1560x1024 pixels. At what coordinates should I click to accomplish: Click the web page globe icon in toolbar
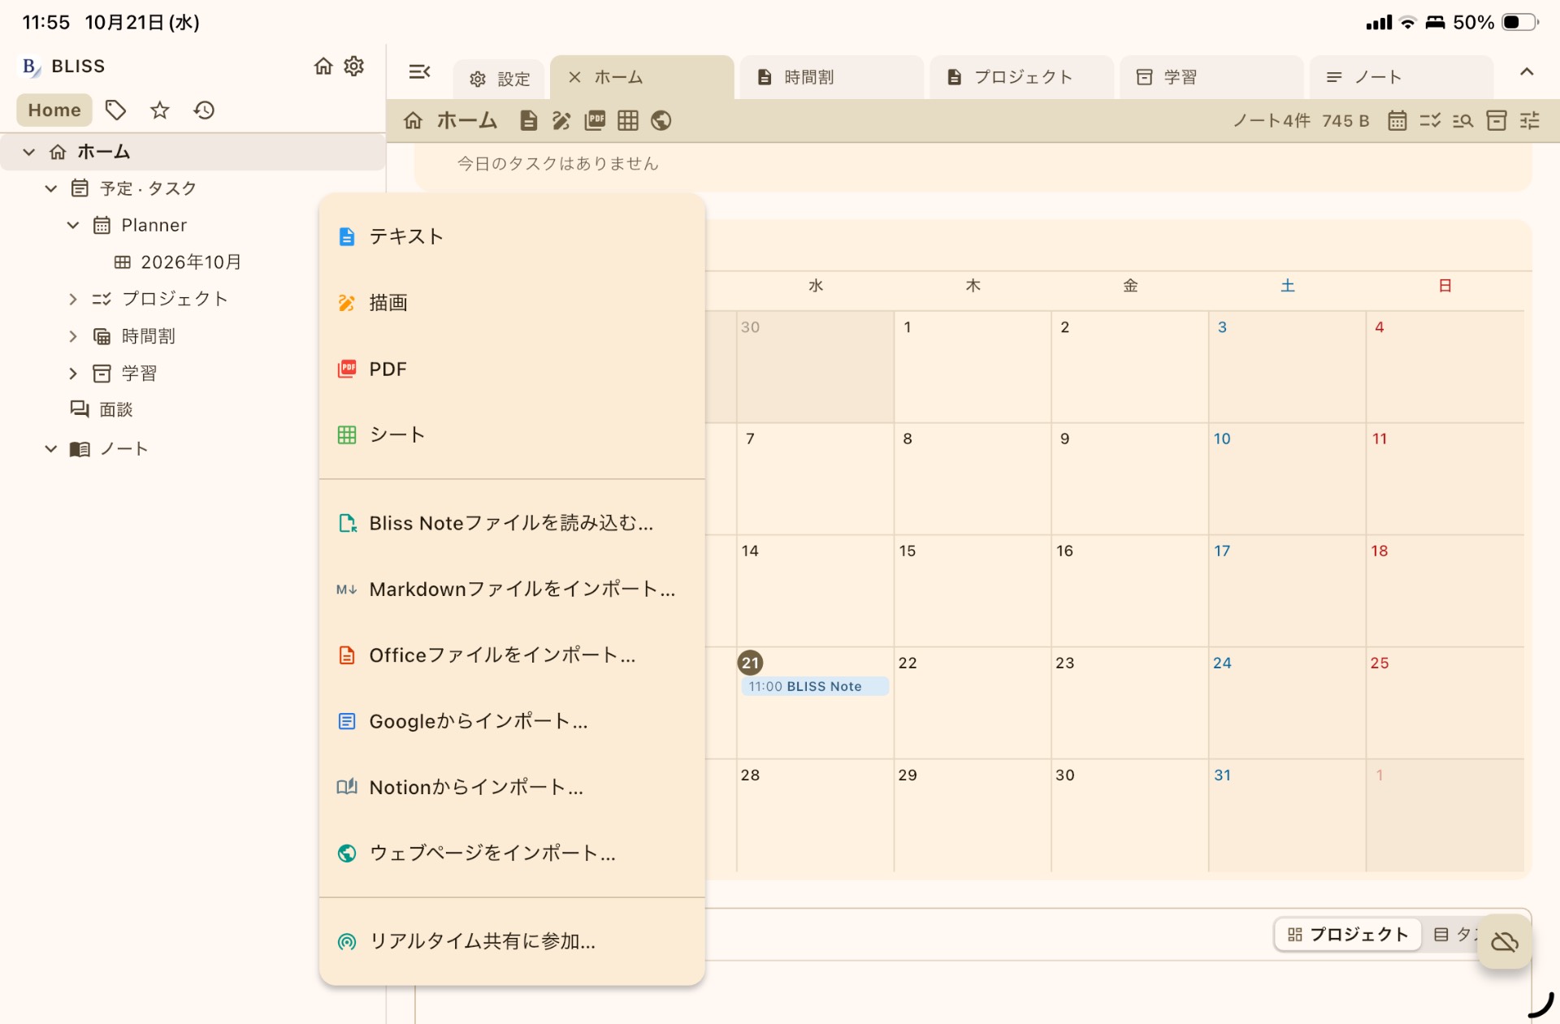[x=661, y=120]
